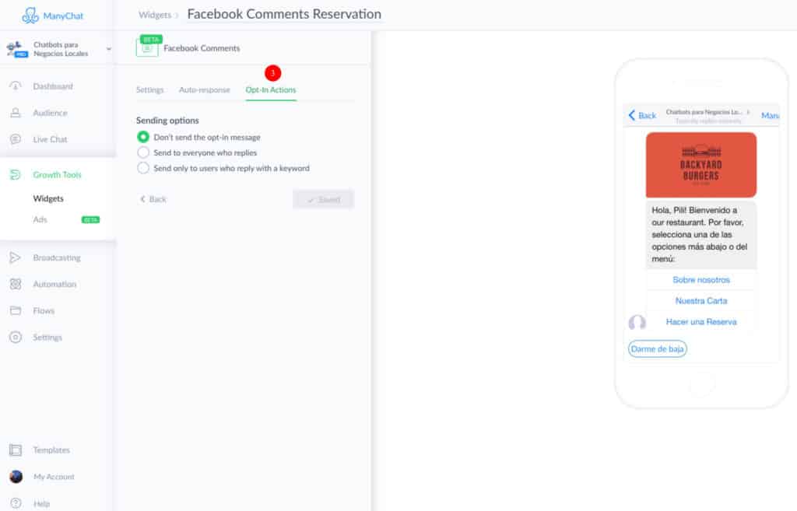Click the Manage link in preview header
The width and height of the screenshot is (797, 511).
click(770, 115)
